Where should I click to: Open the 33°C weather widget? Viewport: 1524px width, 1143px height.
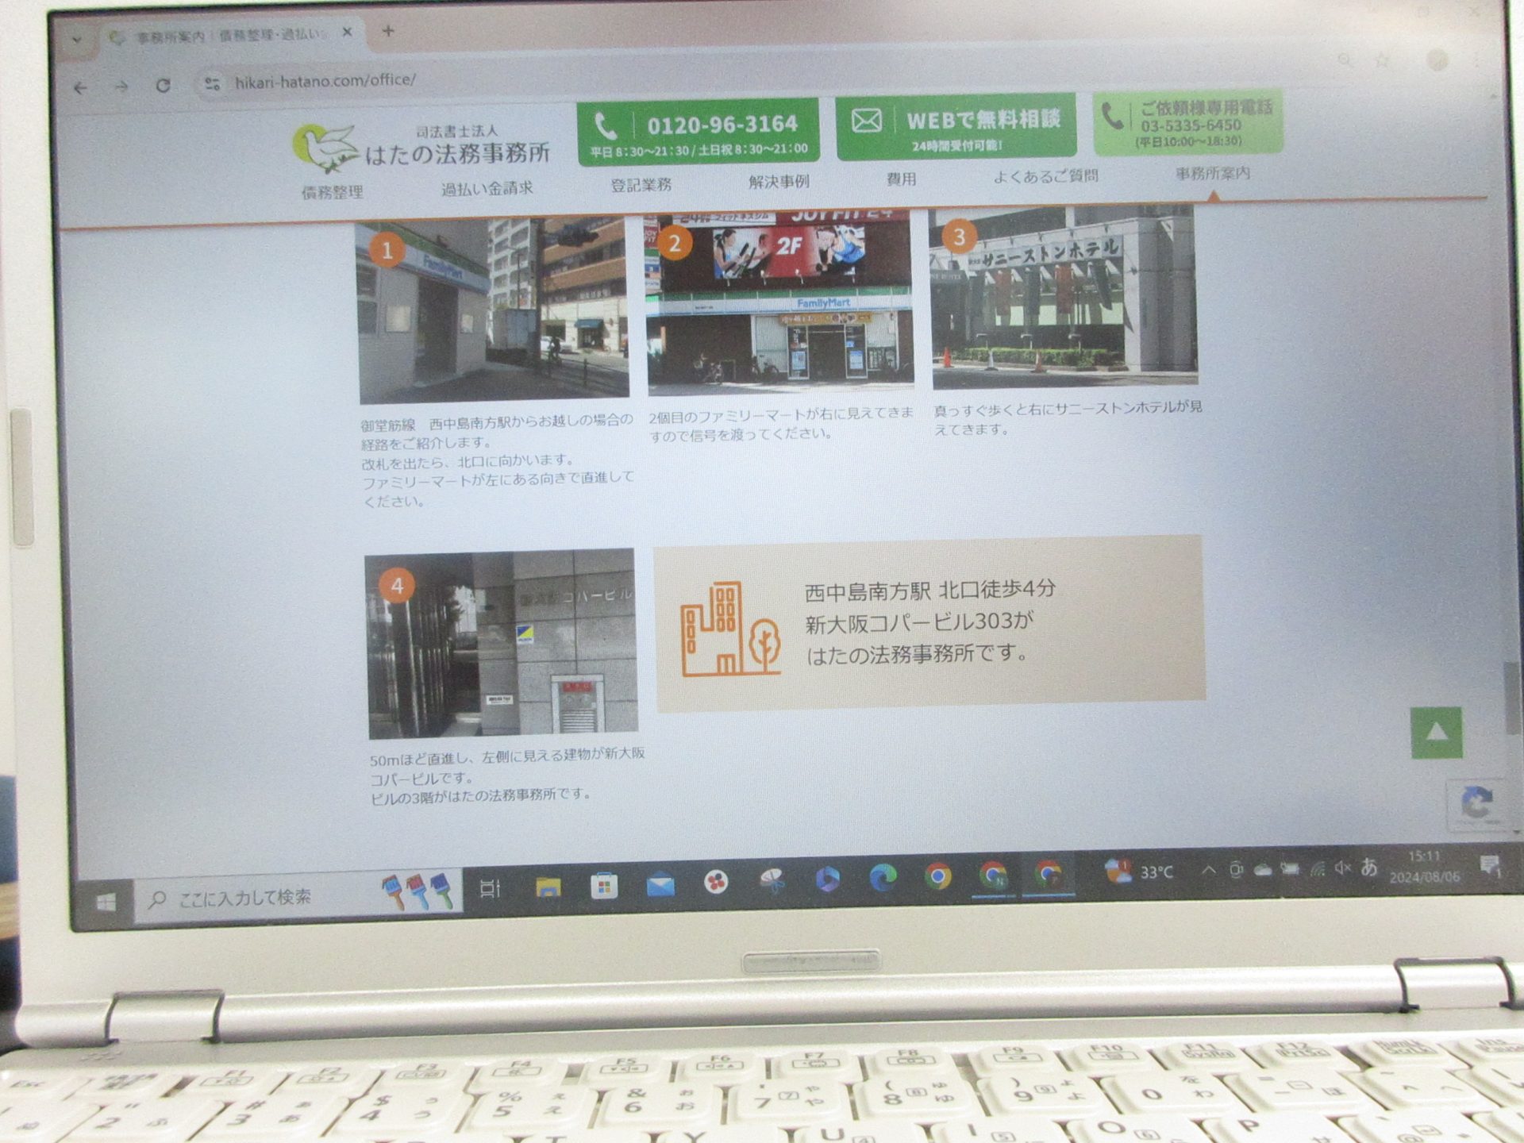pos(1138,871)
